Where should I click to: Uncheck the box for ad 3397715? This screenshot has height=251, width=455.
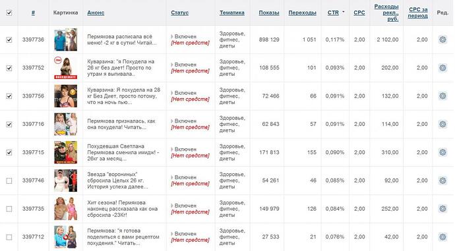[9, 152]
